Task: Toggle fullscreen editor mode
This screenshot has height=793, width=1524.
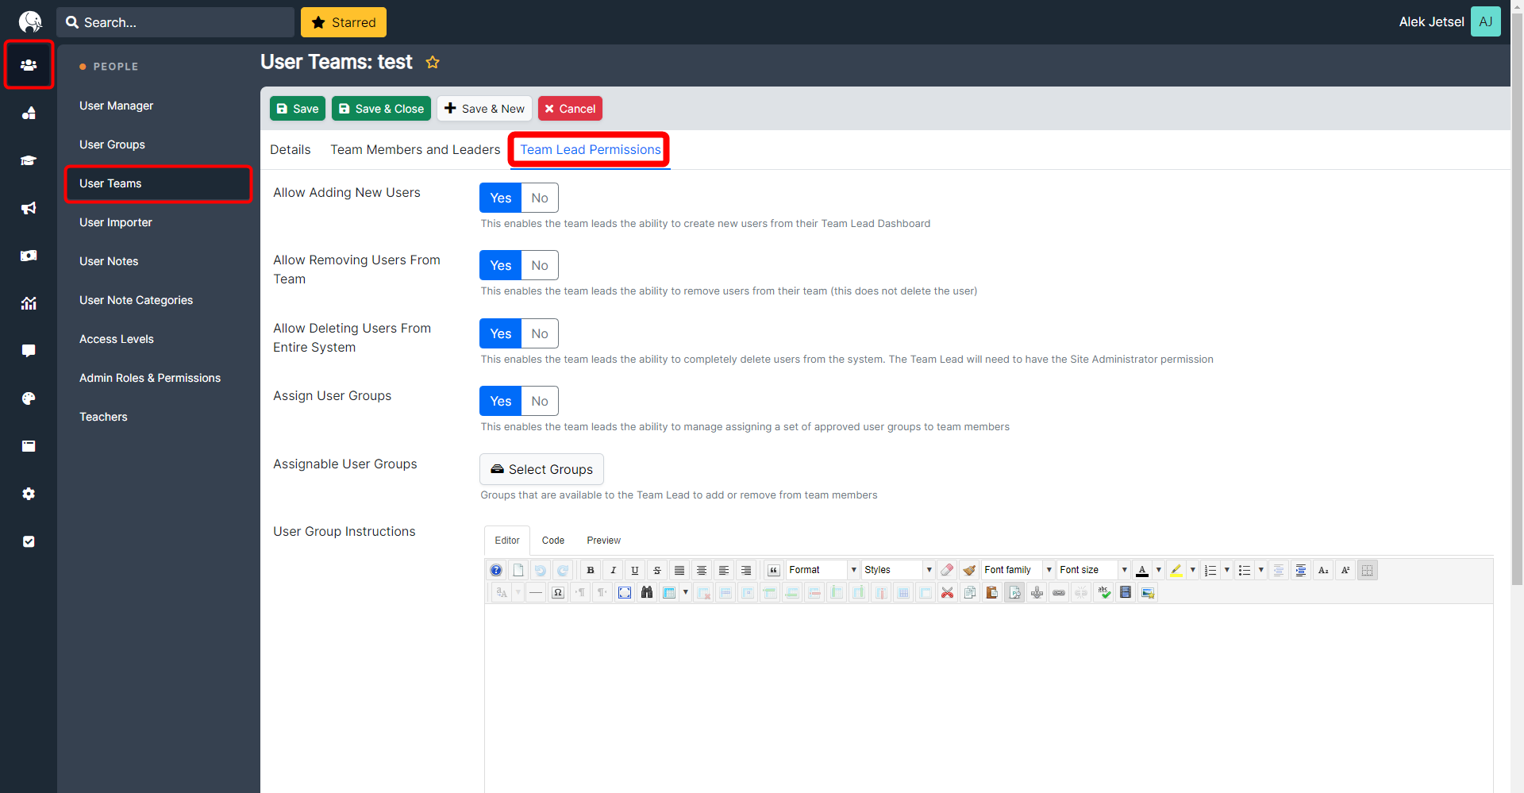Action: [625, 592]
